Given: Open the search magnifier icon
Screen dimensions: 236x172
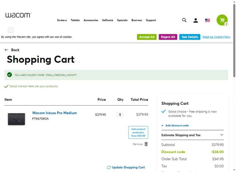Looking at the screenshot, I should (x=184, y=20).
